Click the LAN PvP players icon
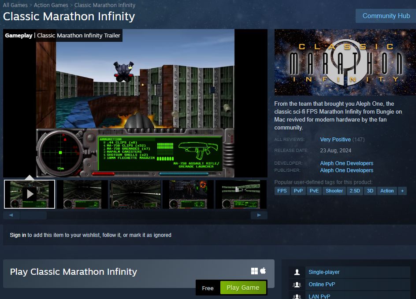Screen dimensions: 416x299 297,296
